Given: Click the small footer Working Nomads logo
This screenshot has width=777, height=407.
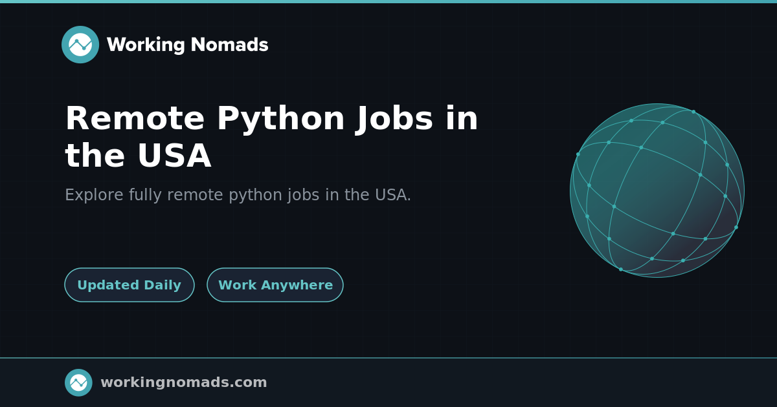Looking at the screenshot, I should [78, 382].
